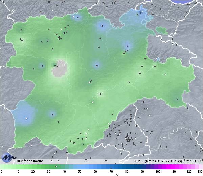The height and width of the screenshot is (176, 203).
Task: Click the 30 scale label
Action: click(x=48, y=172)
